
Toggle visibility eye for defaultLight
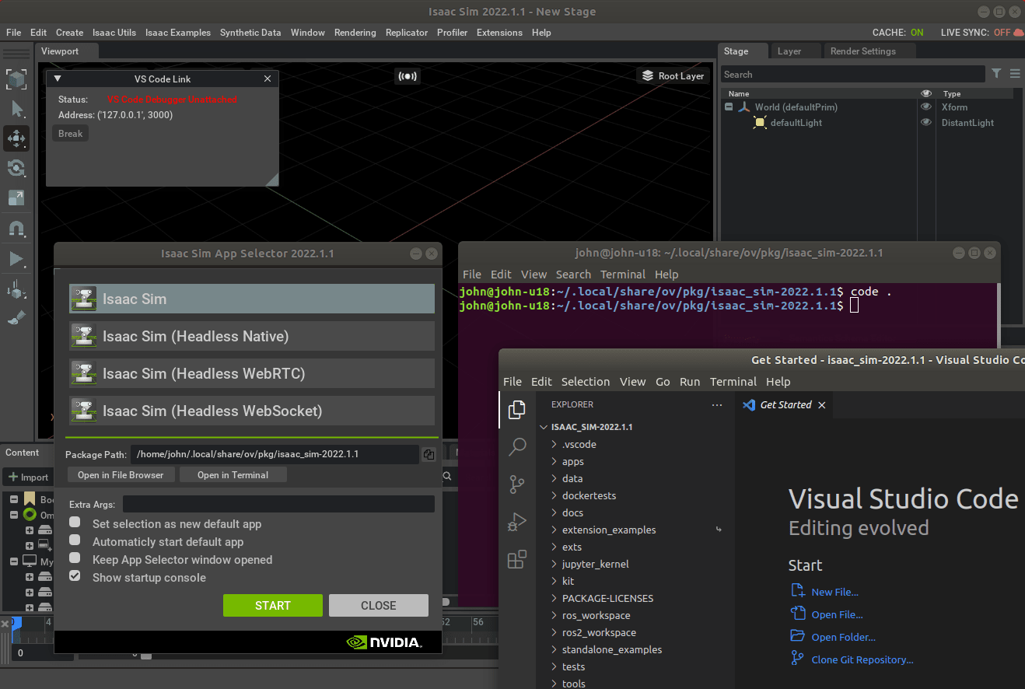[925, 122]
